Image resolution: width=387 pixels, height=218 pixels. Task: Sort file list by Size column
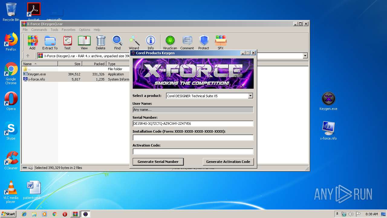pyautogui.click(x=70, y=64)
